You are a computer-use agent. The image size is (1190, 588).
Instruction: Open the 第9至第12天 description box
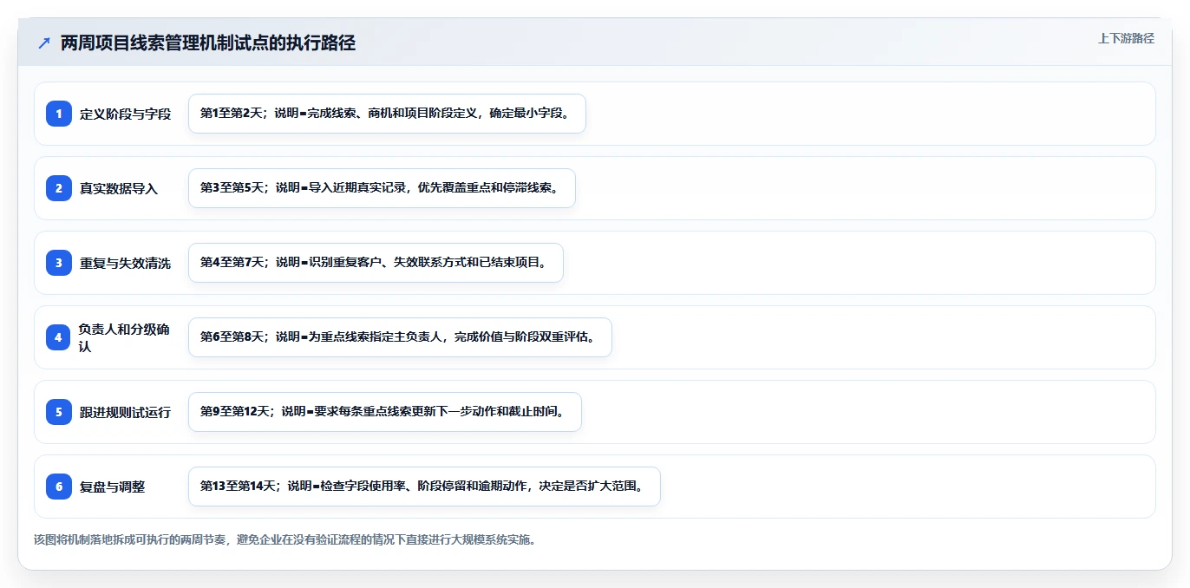(384, 412)
